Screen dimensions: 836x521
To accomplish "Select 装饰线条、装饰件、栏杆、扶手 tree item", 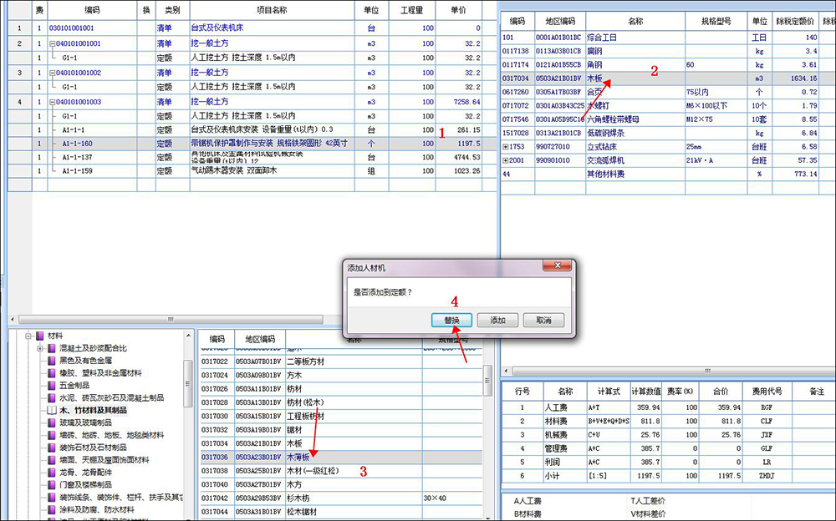I will (120, 497).
